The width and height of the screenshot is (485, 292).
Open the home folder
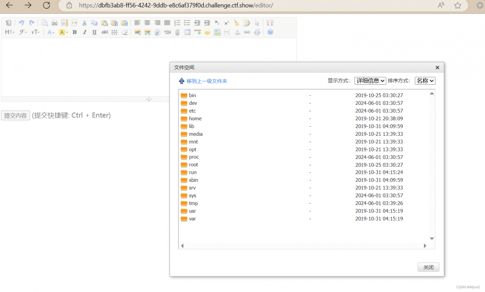(x=195, y=118)
